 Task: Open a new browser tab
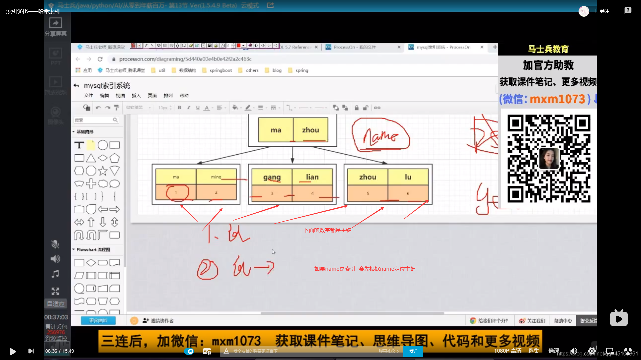tap(495, 47)
